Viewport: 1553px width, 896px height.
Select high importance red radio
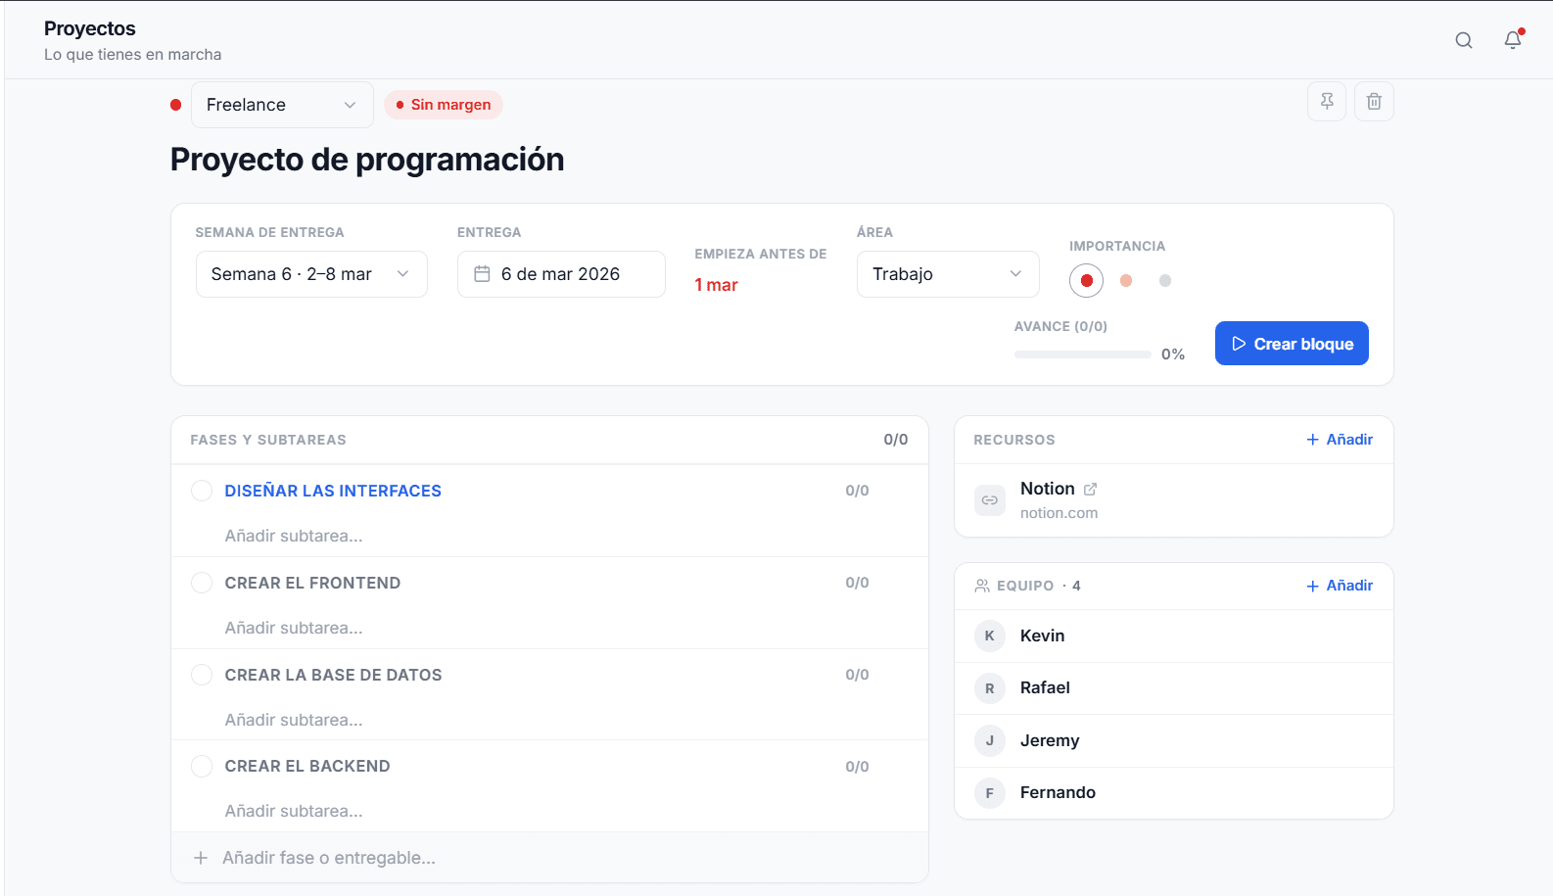(x=1086, y=281)
